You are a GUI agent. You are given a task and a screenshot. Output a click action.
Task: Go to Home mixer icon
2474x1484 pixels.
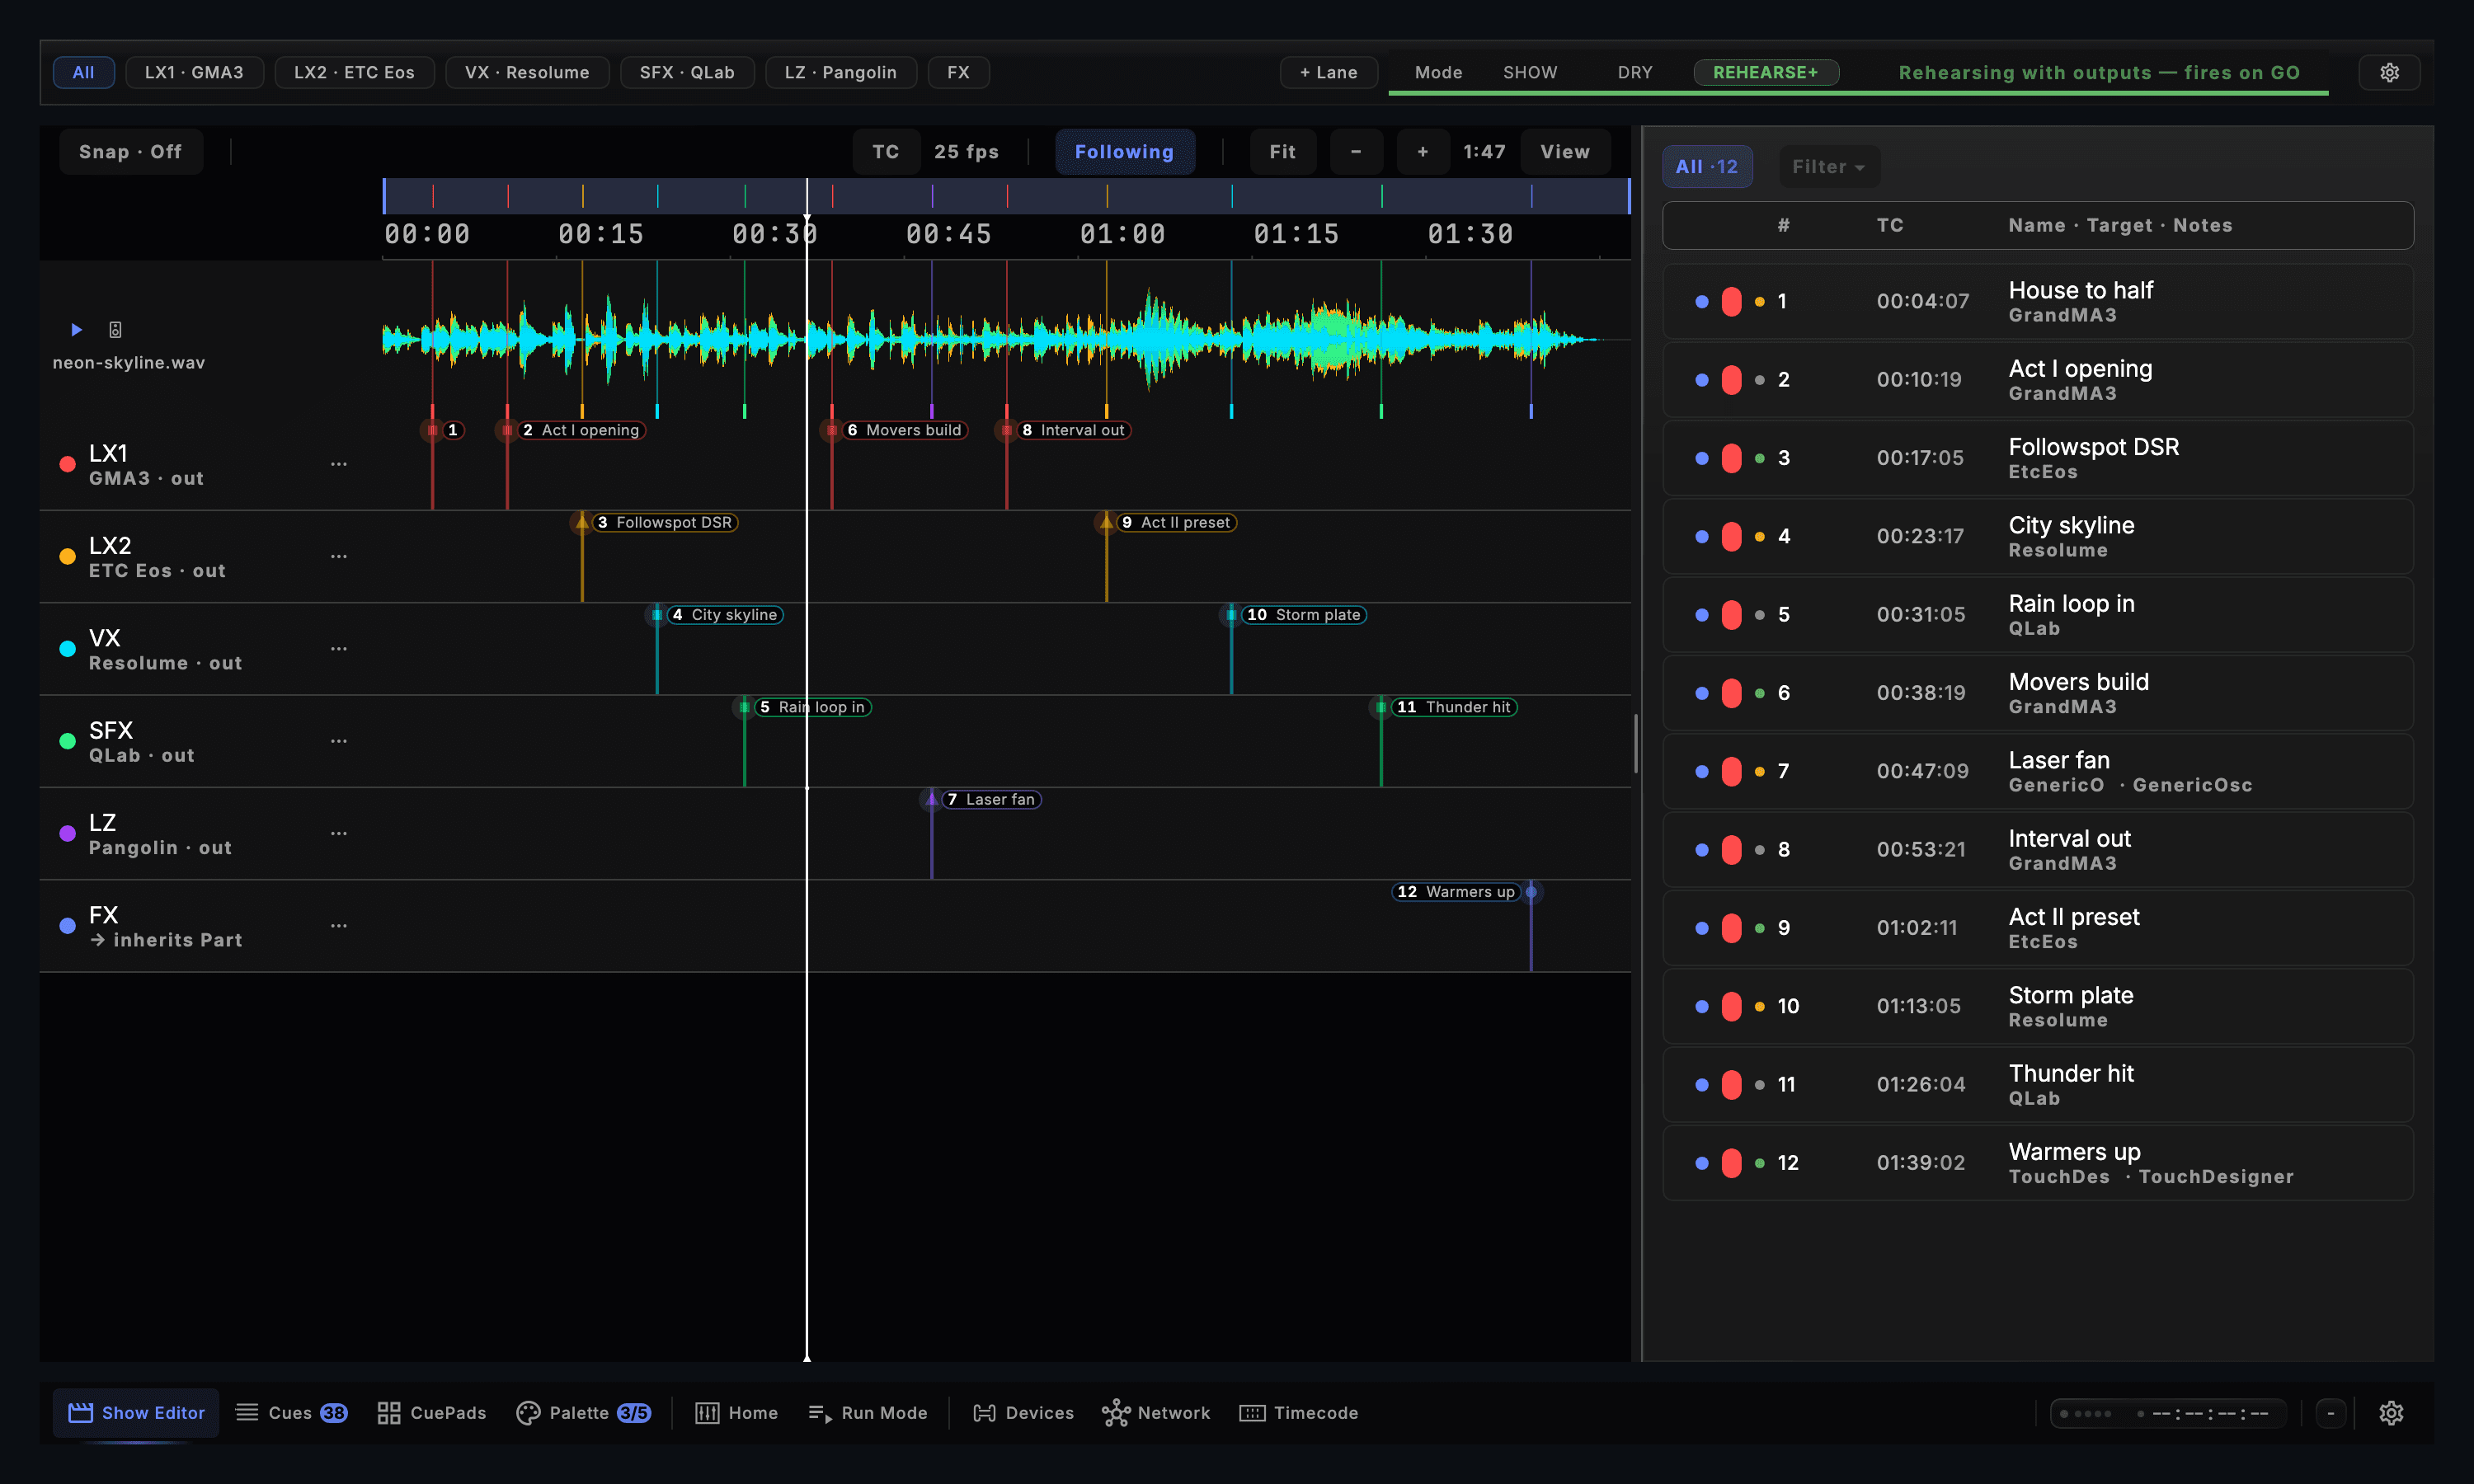pyautogui.click(x=707, y=1412)
